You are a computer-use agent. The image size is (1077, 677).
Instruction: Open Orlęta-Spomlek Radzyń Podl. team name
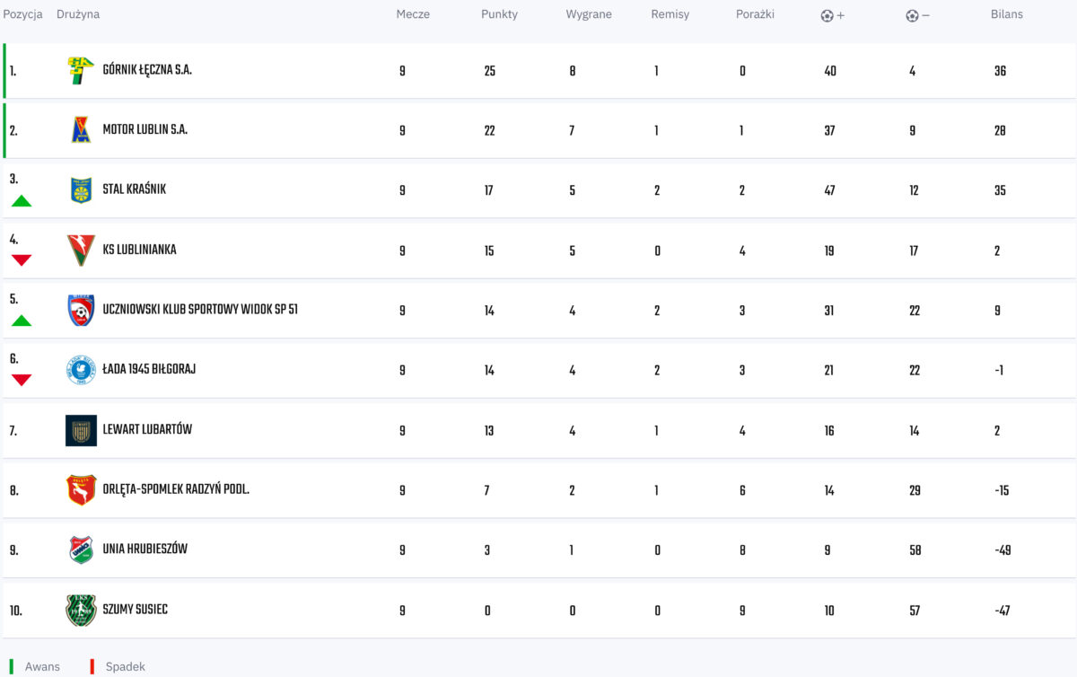[x=176, y=489]
